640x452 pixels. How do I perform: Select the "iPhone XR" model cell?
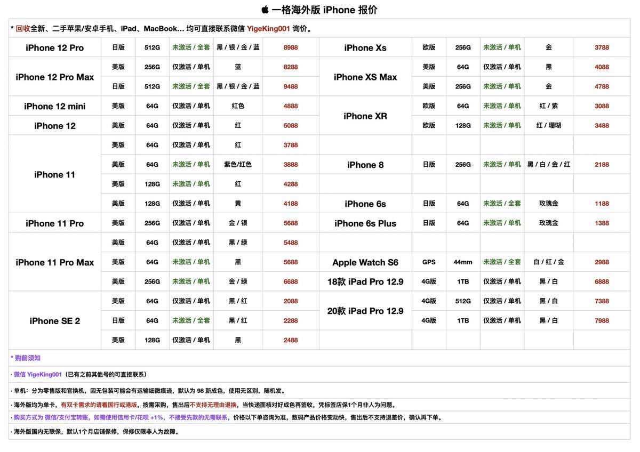(x=365, y=116)
